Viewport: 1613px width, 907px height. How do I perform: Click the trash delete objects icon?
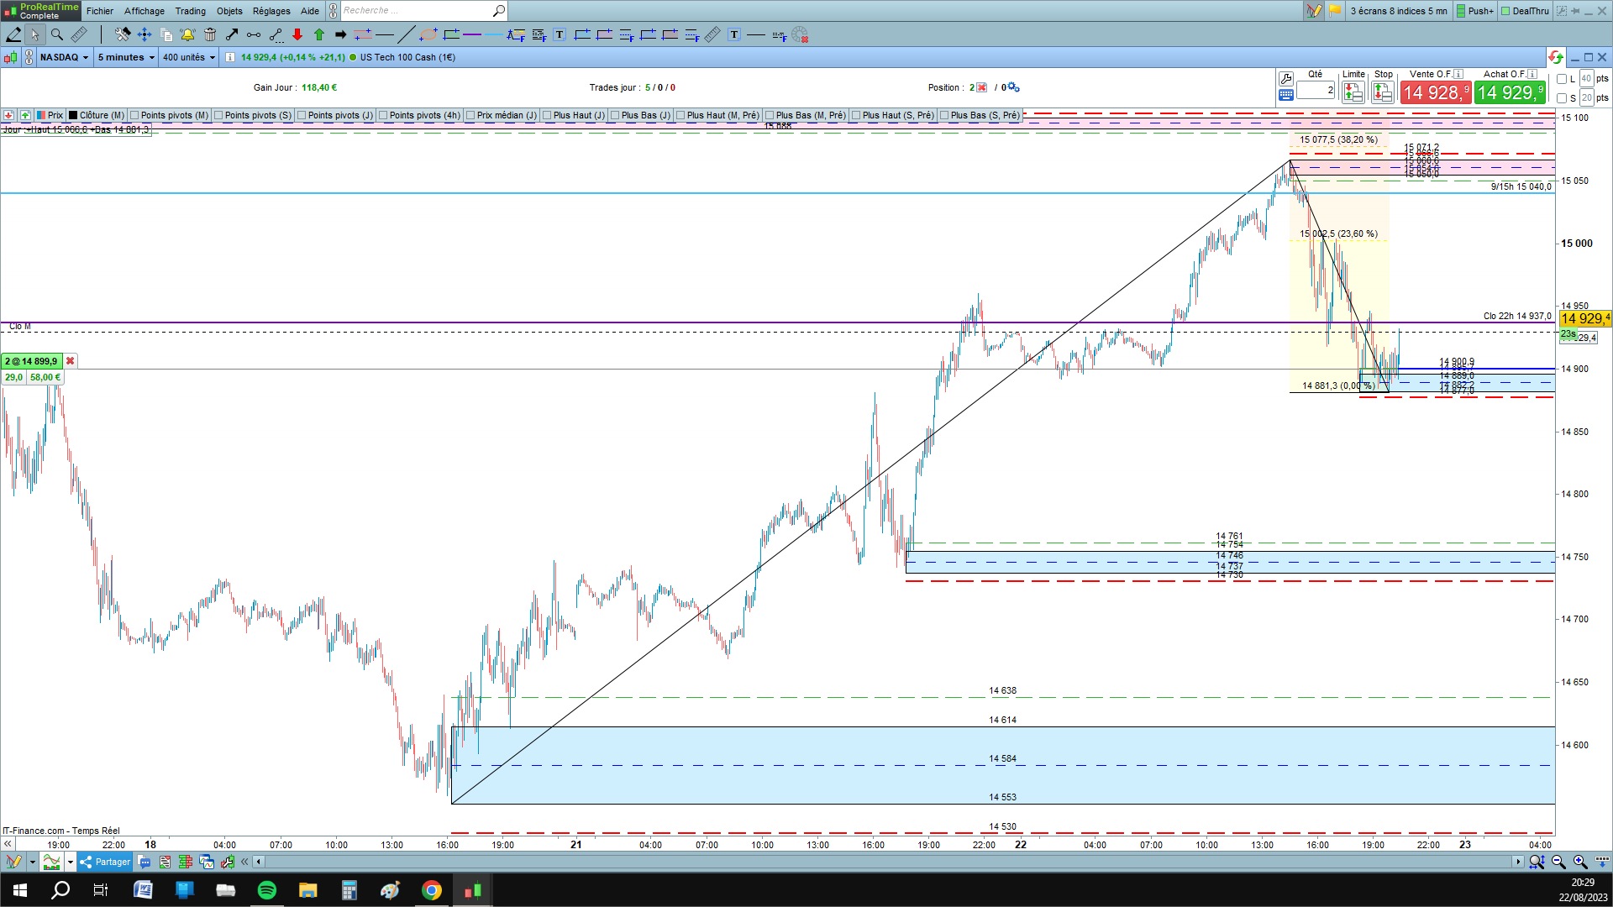coord(210,34)
